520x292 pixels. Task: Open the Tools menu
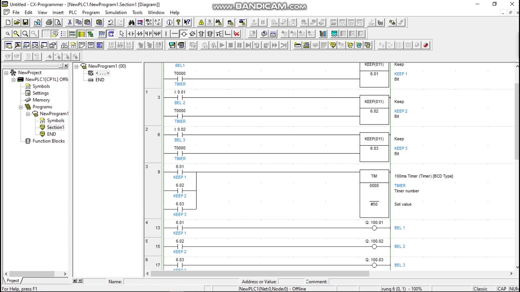[137, 13]
